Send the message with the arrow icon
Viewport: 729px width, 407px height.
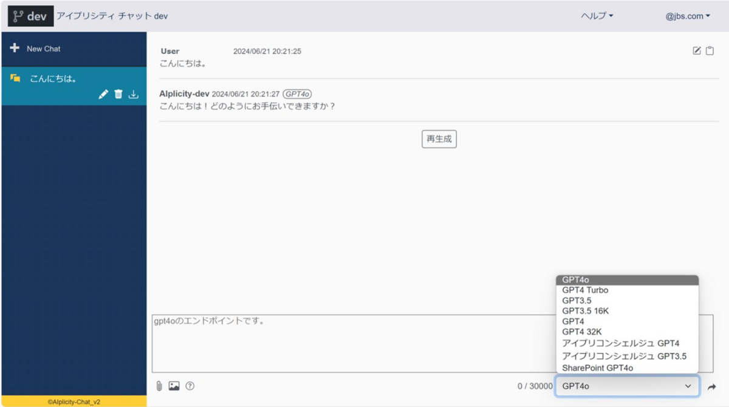(712, 386)
